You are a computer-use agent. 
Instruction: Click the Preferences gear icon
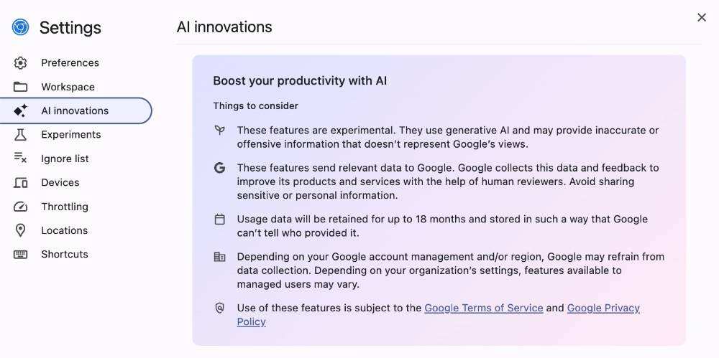pyautogui.click(x=20, y=63)
